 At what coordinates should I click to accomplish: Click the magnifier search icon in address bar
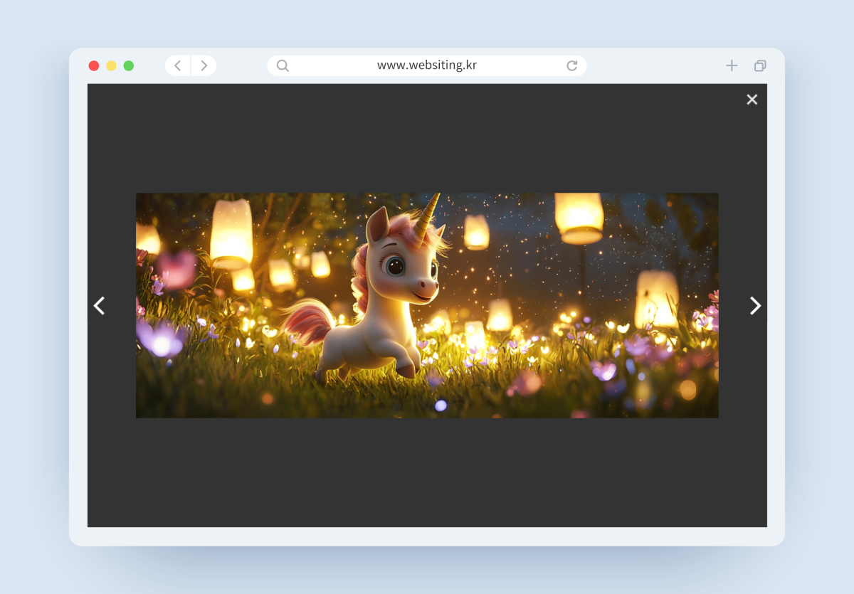(283, 65)
